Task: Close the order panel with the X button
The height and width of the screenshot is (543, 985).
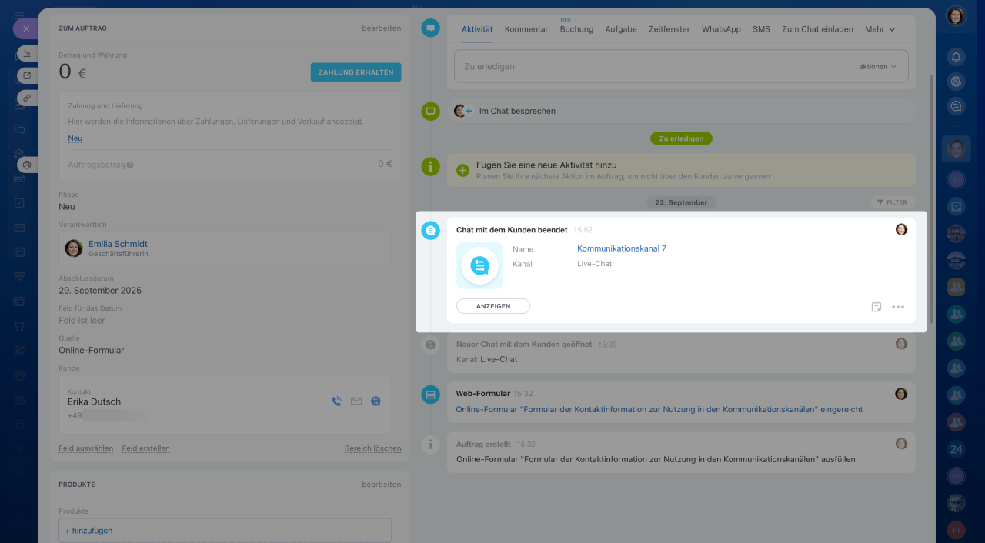Action: (x=25, y=28)
